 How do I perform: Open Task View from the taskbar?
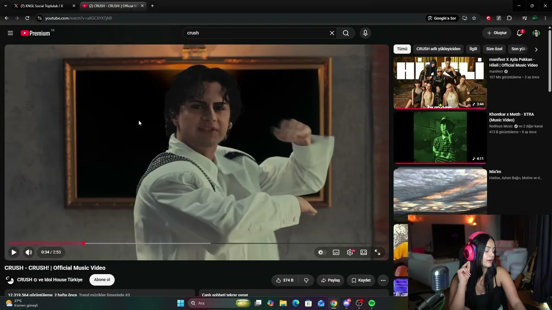click(x=258, y=303)
